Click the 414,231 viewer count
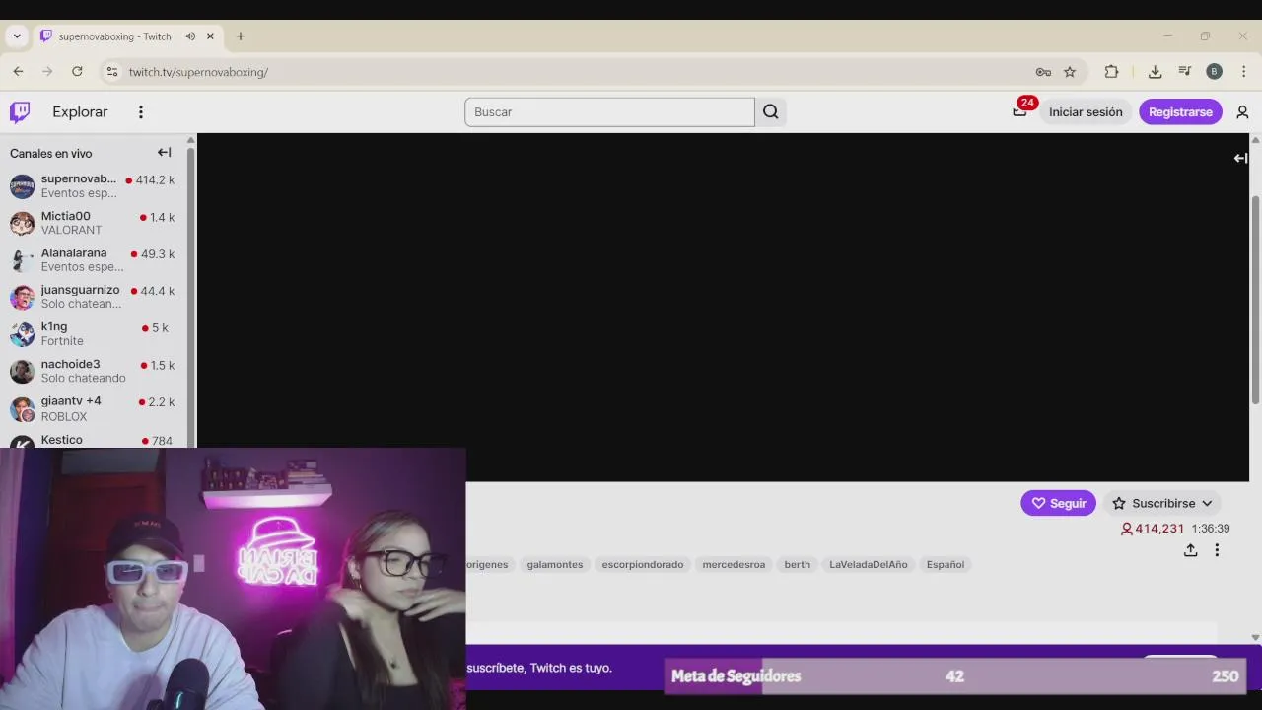The image size is (1262, 710). 1152,529
